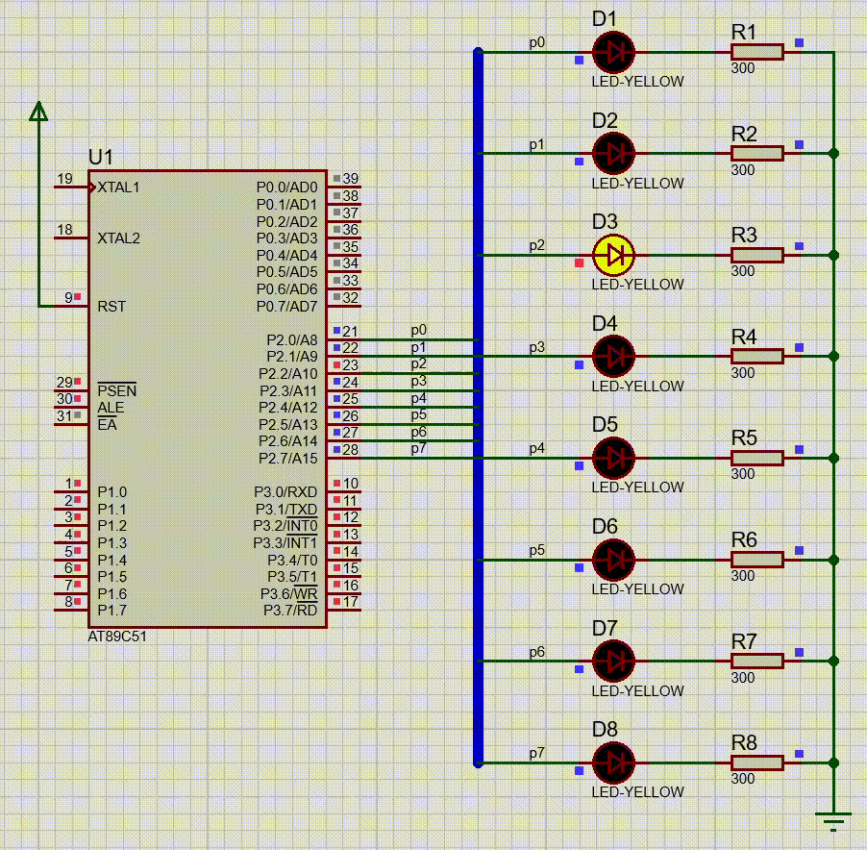Select resistor R5 body
The image size is (867, 850).
coord(757,458)
